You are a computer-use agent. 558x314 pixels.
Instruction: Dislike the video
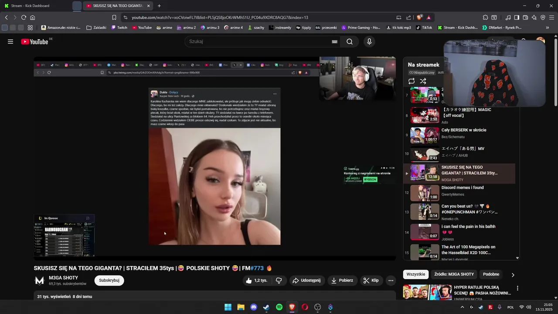point(279,280)
